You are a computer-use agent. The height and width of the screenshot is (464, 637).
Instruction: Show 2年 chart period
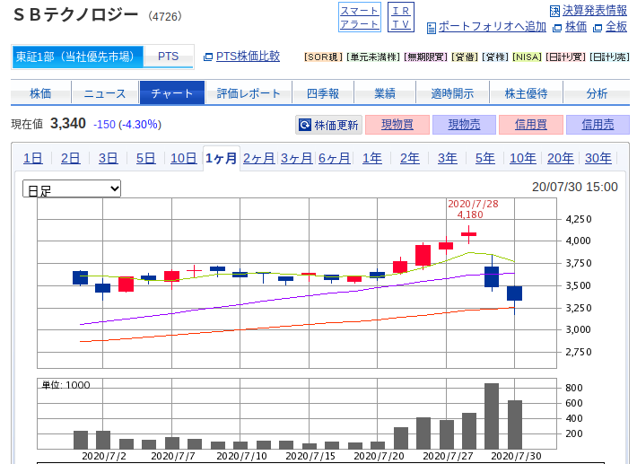pos(410,158)
